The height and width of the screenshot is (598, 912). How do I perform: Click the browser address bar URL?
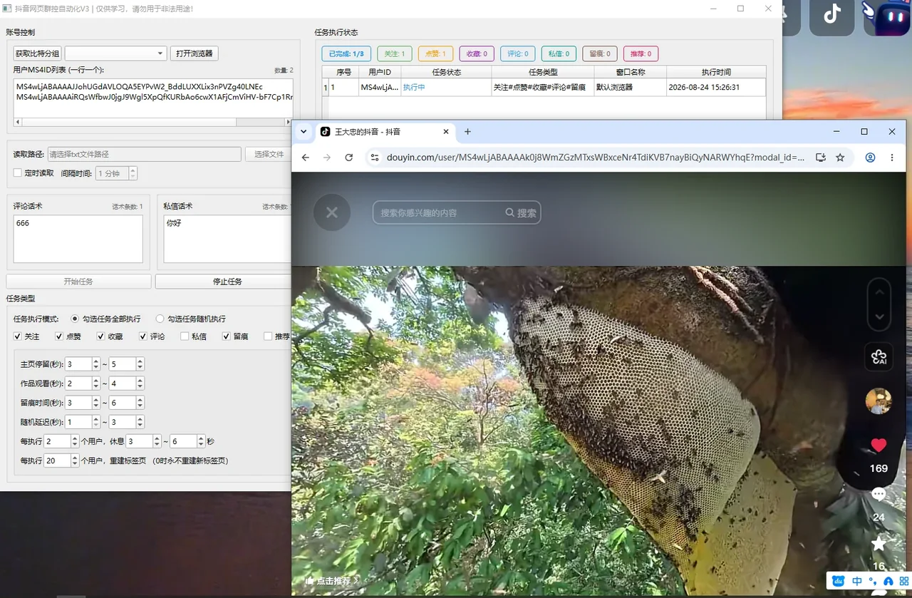pyautogui.click(x=596, y=158)
